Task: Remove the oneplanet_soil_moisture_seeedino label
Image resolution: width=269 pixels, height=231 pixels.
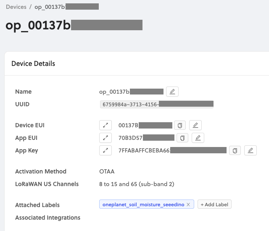Action: pos(188,205)
